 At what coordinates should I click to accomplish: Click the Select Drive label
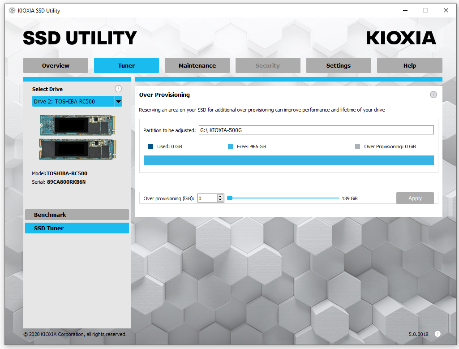[x=47, y=89]
